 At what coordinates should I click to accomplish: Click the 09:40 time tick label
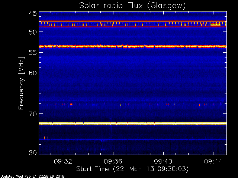click(163, 161)
